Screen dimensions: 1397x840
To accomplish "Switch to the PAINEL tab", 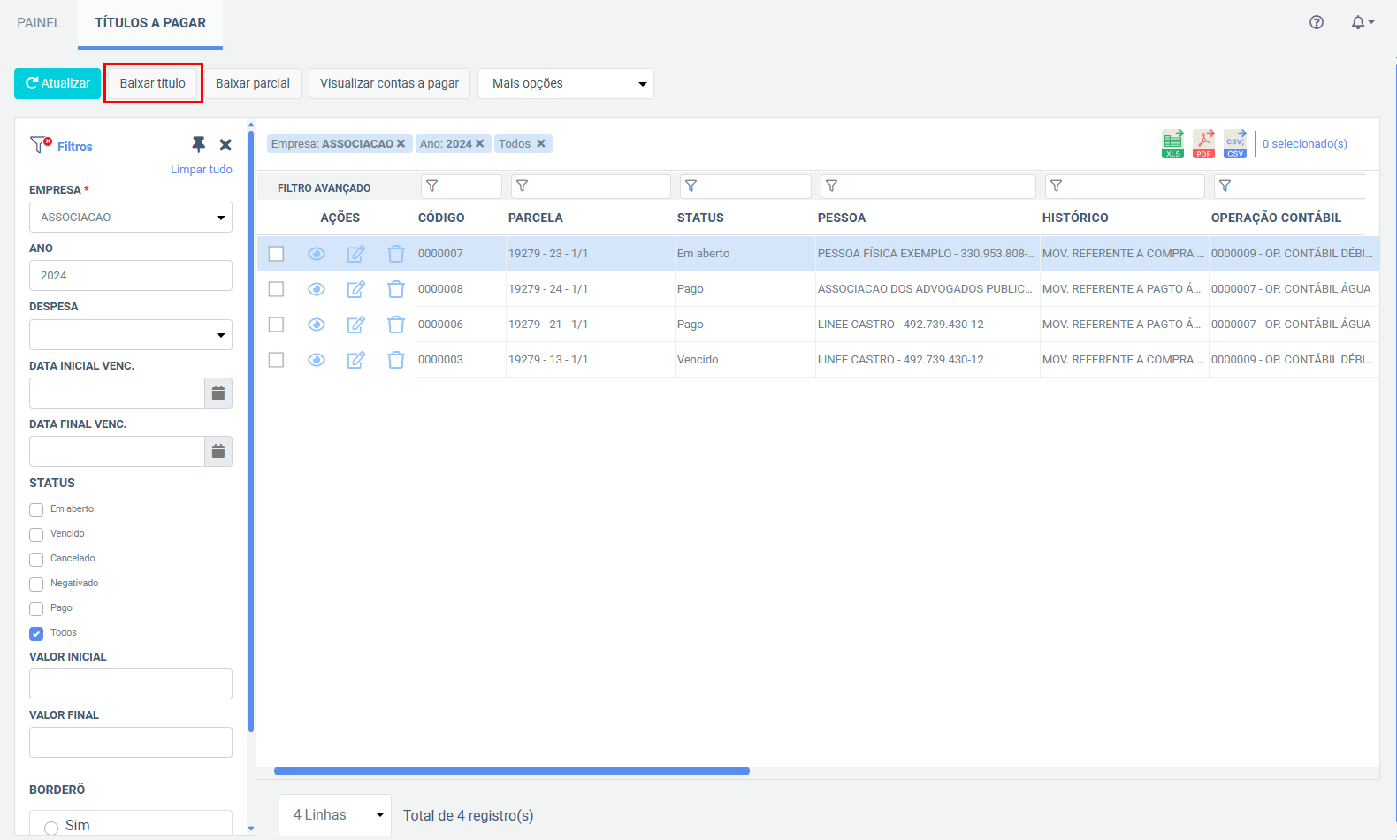I will 39,23.
